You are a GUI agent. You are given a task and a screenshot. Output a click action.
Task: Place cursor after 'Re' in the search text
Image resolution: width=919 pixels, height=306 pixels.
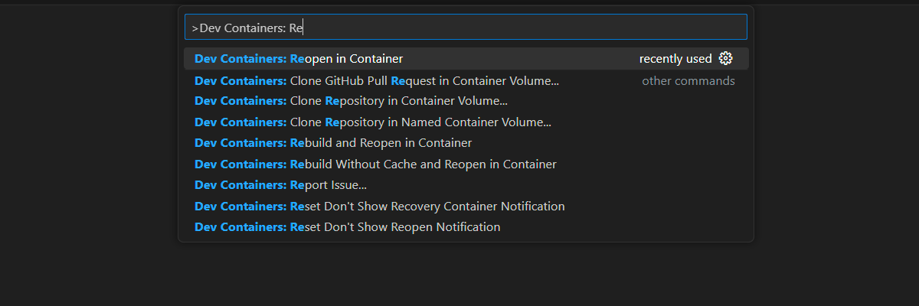coord(305,28)
